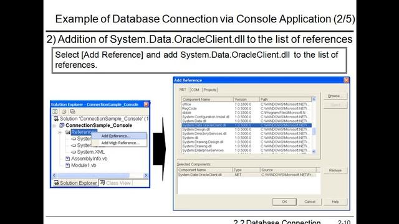This screenshot has width=399, height=224.
Task: Choose Add Reference... from the context menu
Action: click(x=119, y=136)
